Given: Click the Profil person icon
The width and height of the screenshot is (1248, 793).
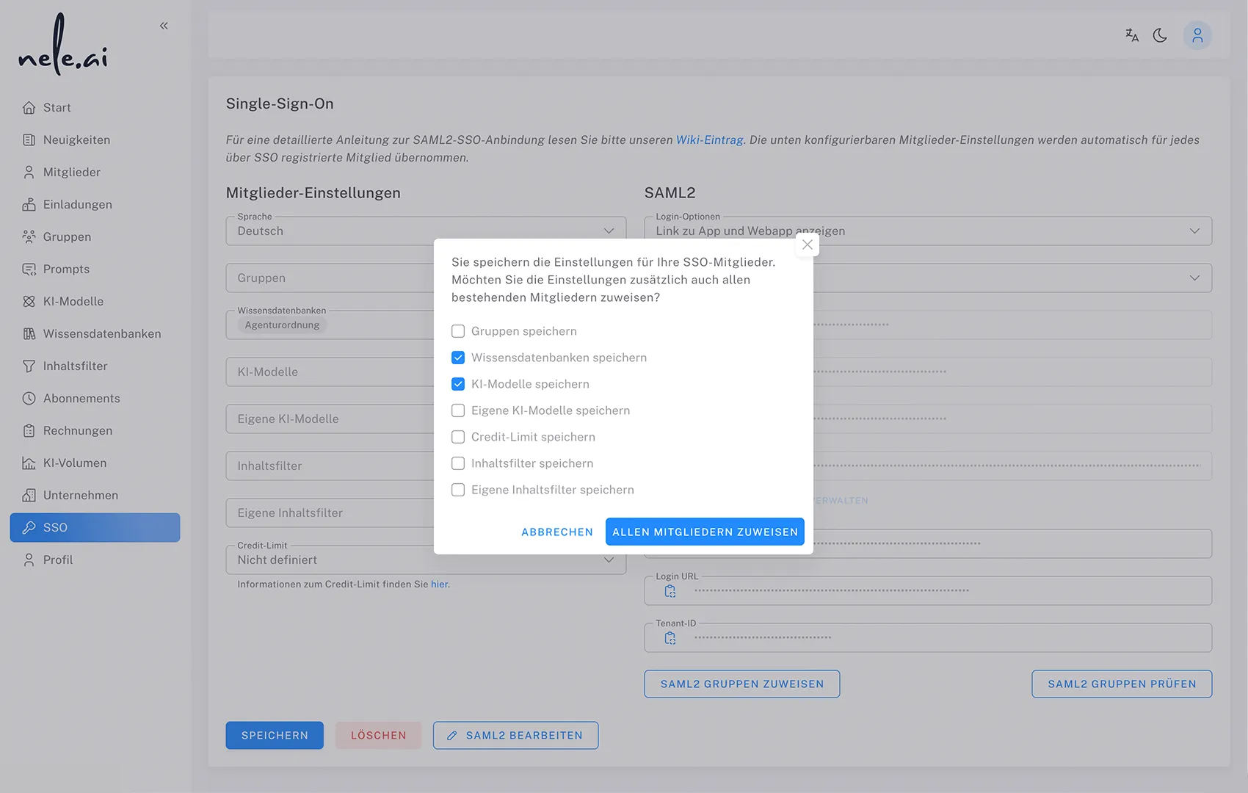Looking at the screenshot, I should (29, 560).
